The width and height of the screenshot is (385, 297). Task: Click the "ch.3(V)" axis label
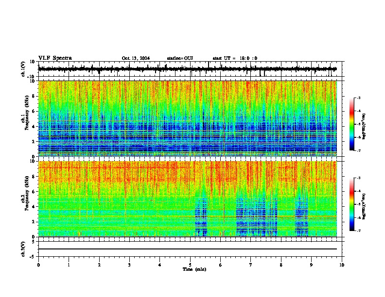point(23,249)
